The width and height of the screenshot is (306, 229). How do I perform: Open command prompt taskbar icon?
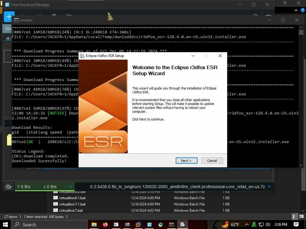171,225
